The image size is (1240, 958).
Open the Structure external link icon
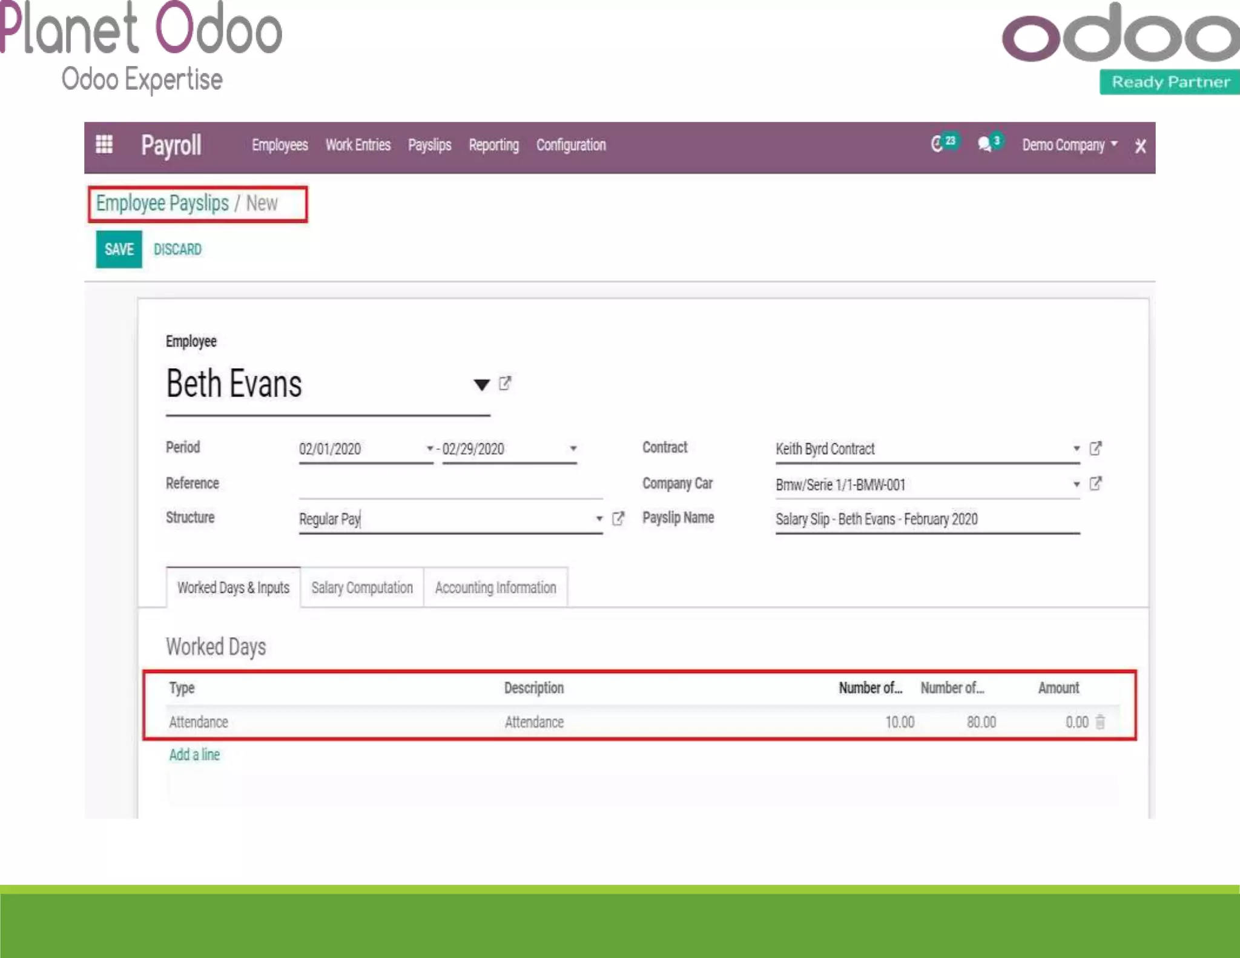click(x=618, y=519)
